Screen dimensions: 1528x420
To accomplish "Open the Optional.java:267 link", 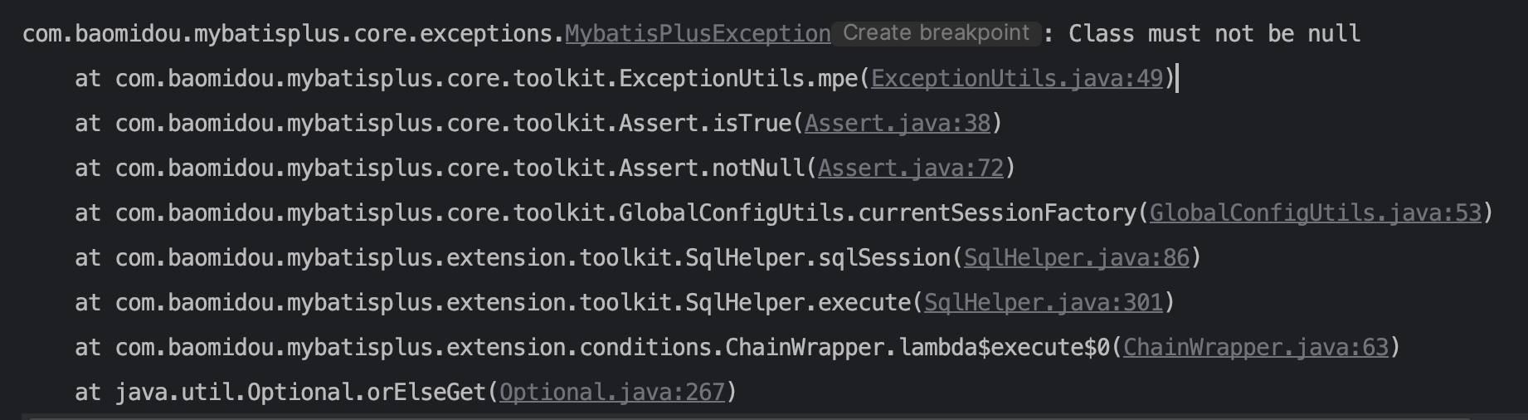I will (x=612, y=393).
